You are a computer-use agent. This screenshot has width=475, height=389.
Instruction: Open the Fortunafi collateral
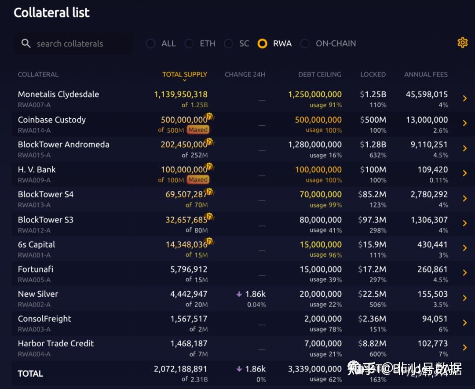tap(36, 269)
